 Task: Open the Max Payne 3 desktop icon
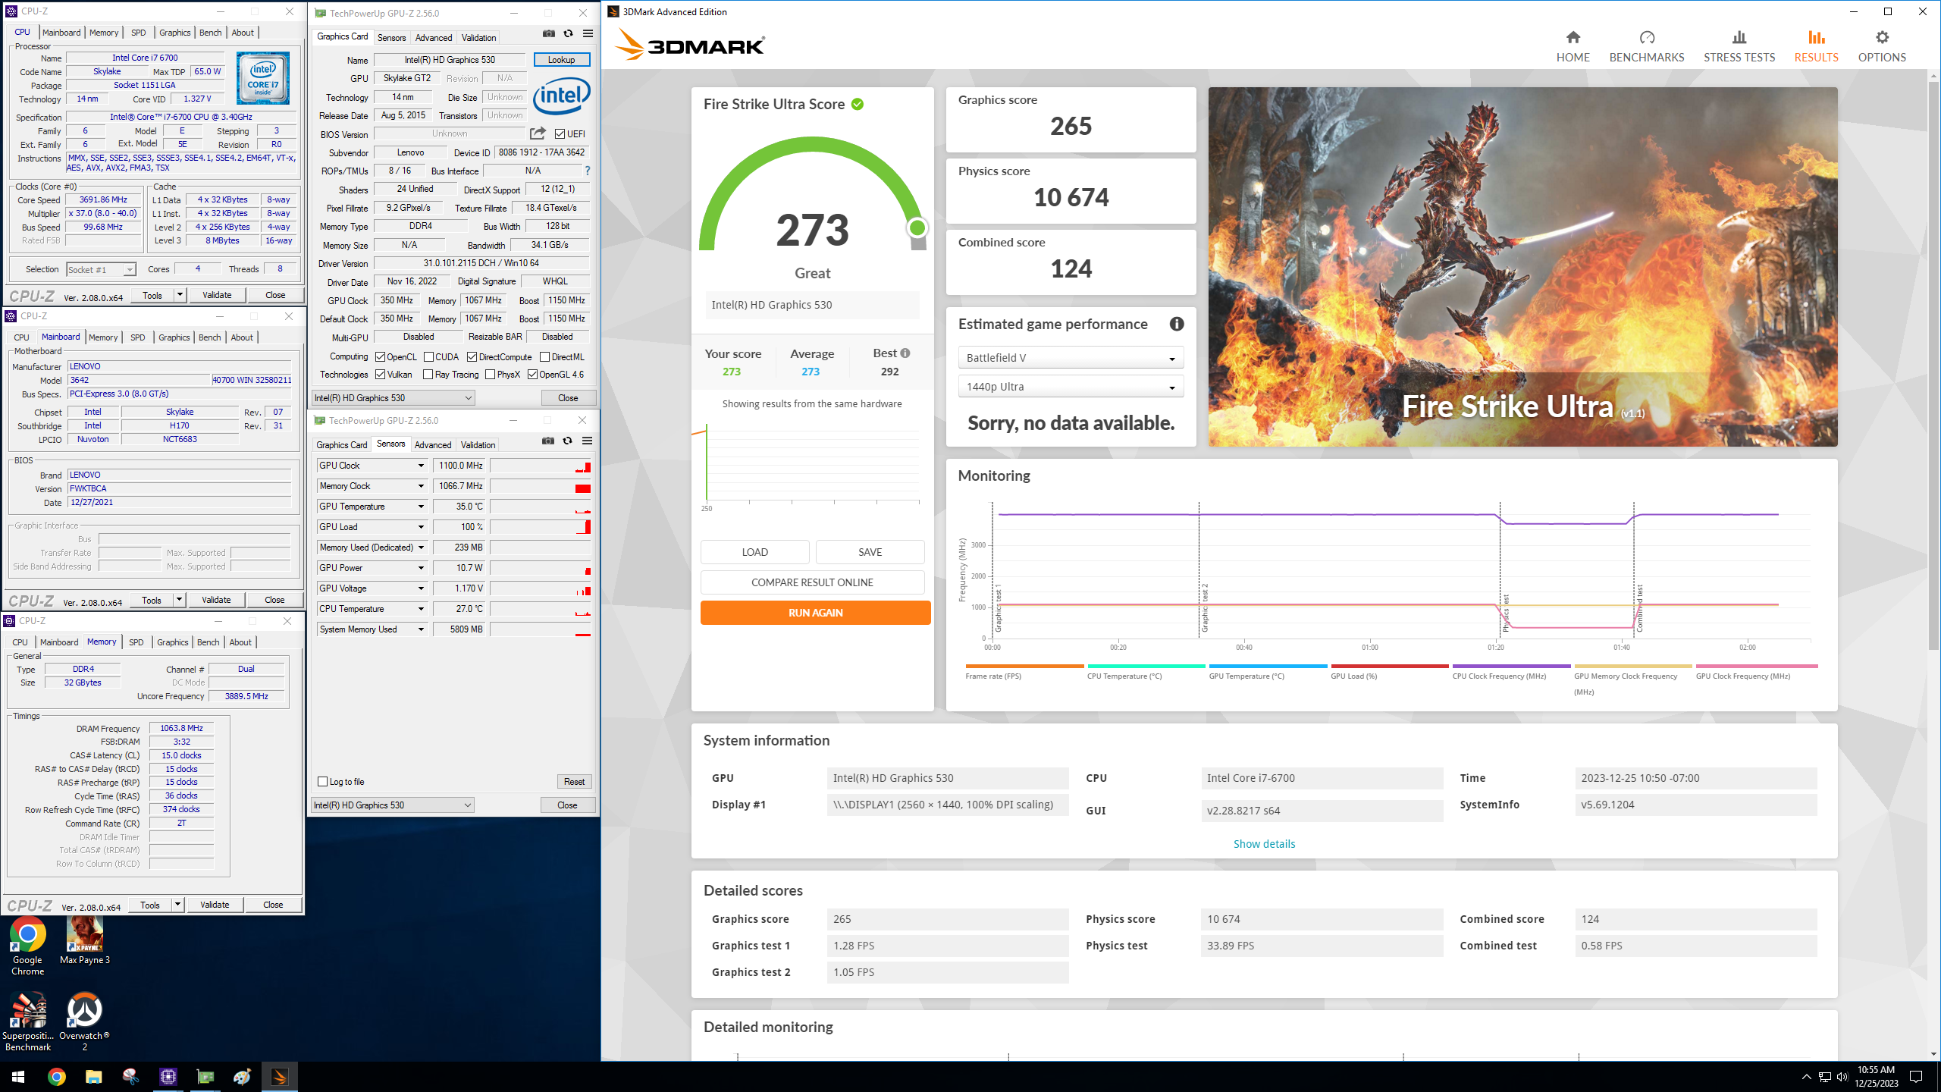(85, 940)
